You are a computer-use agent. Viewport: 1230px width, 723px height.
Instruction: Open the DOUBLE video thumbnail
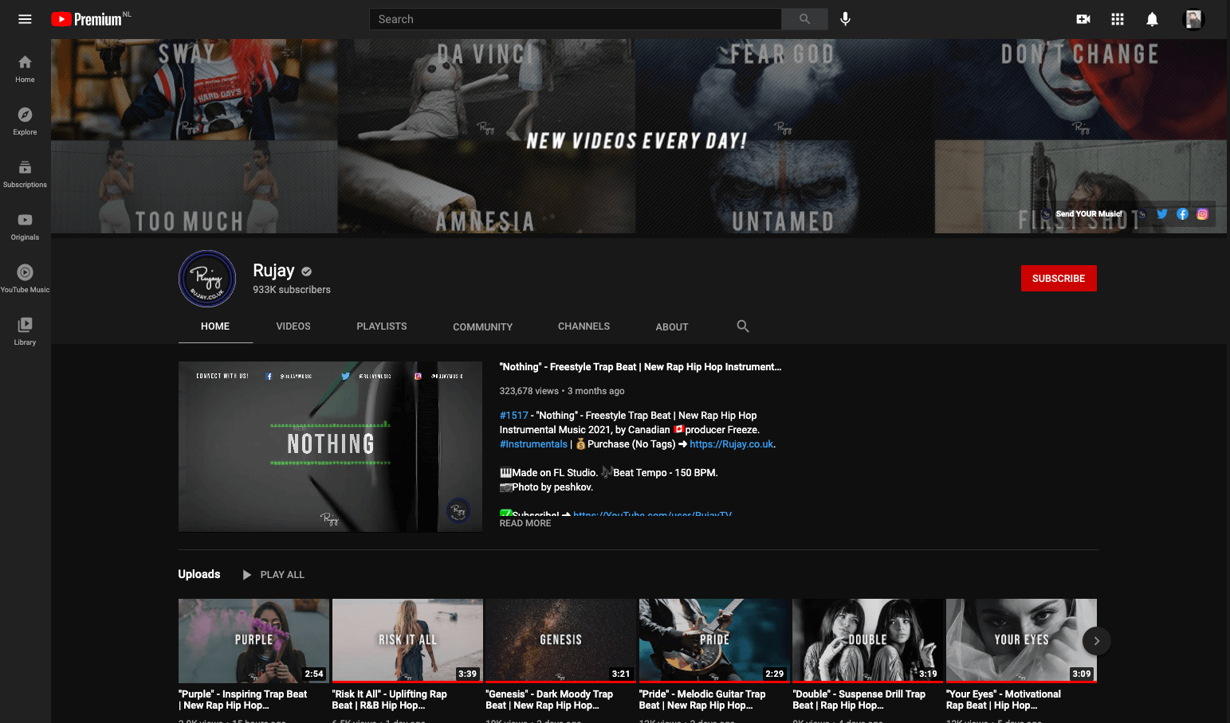click(868, 641)
